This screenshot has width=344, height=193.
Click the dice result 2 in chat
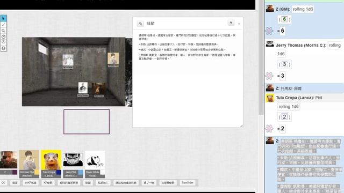point(284,117)
